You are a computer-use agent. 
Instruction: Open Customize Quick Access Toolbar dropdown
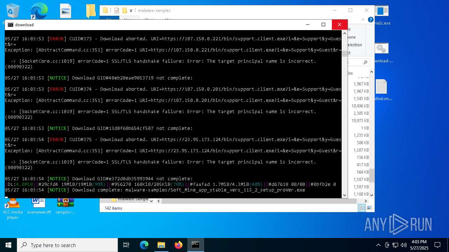click(x=131, y=11)
